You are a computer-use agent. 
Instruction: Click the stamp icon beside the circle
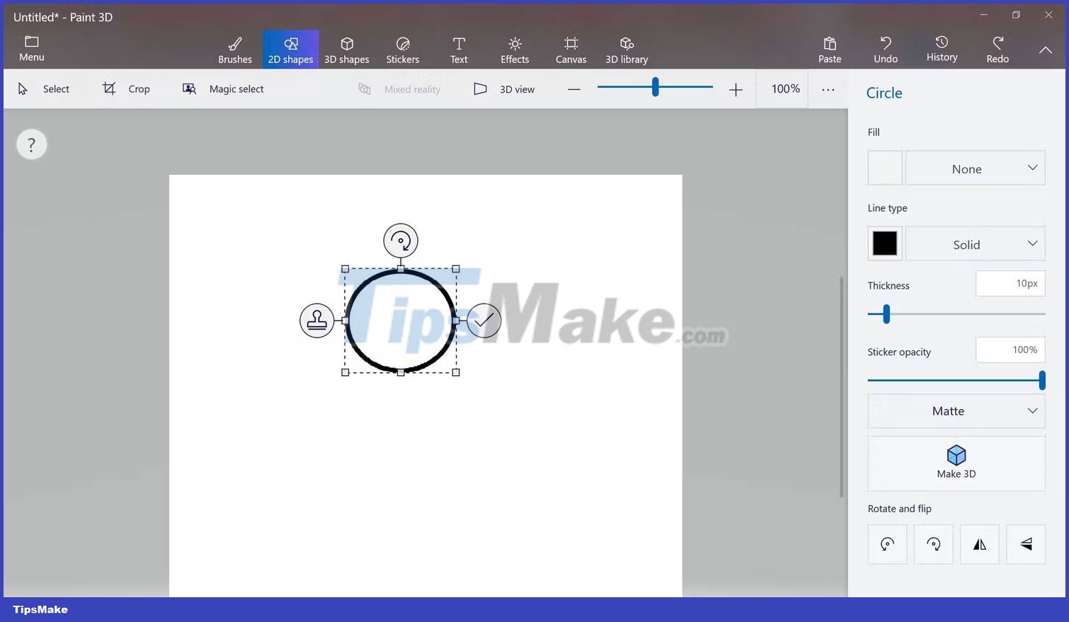coord(316,321)
